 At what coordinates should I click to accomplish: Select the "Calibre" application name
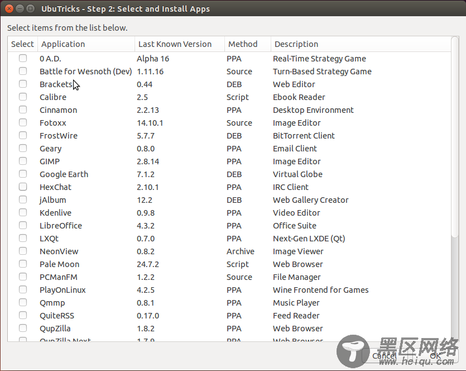53,97
